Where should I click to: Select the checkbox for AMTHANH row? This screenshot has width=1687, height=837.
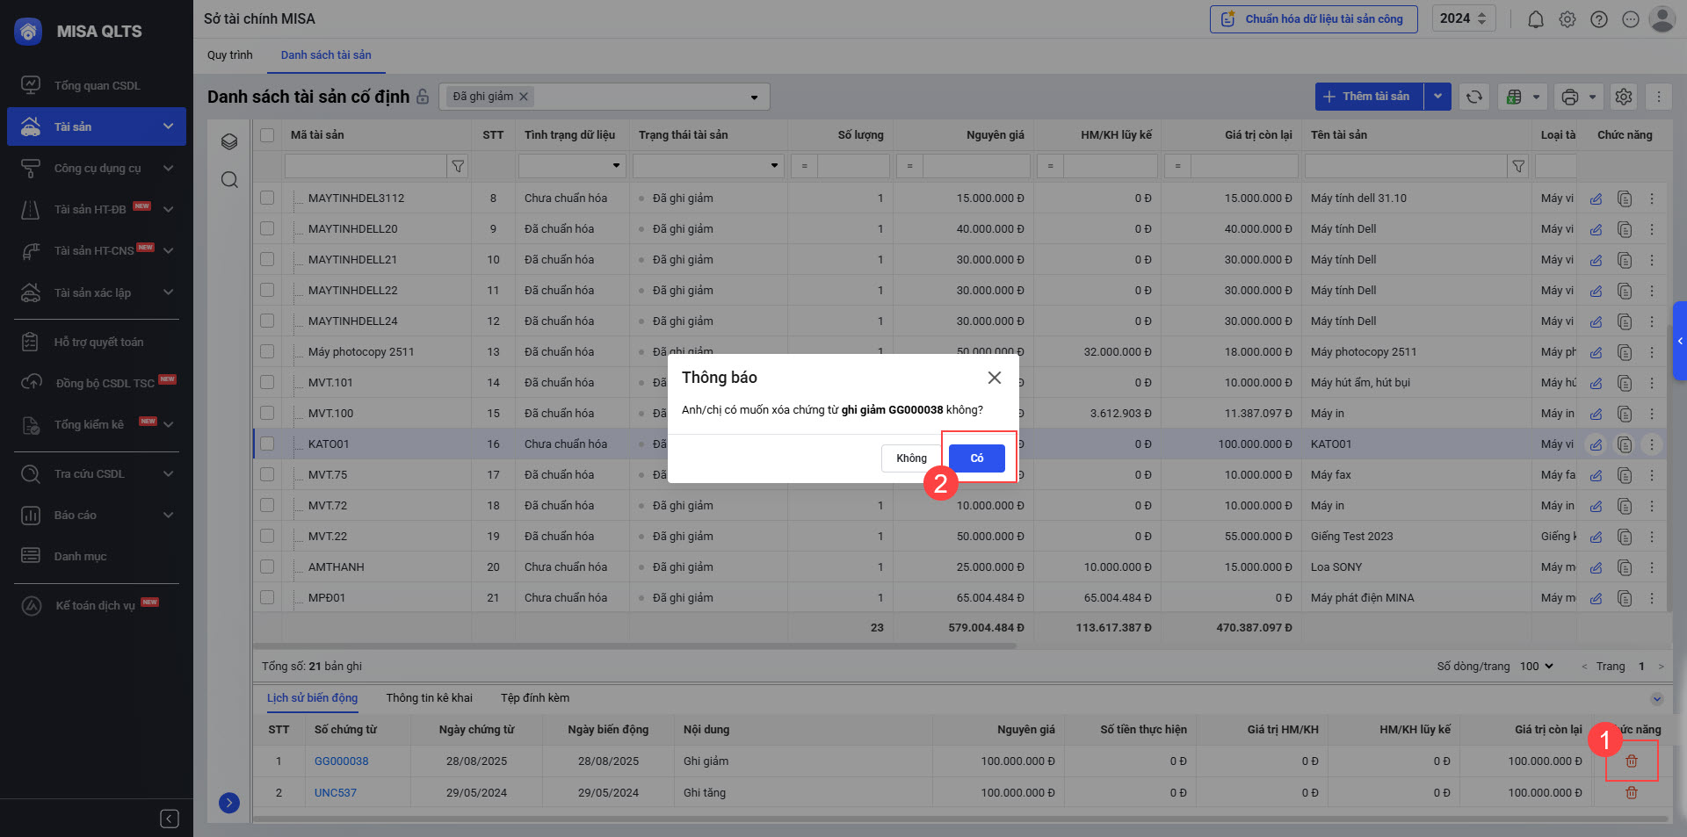(x=267, y=567)
